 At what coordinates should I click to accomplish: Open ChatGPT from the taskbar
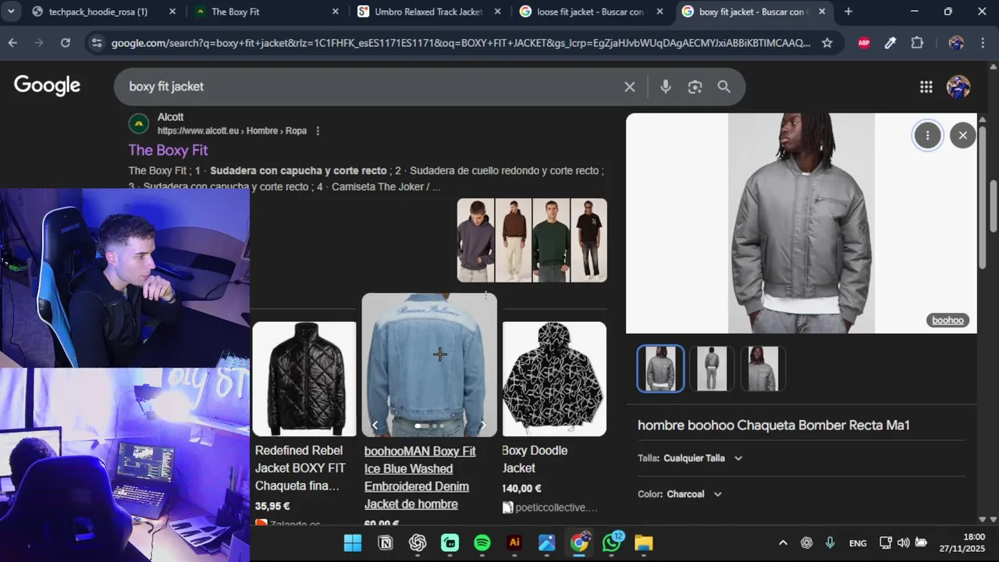coord(418,542)
